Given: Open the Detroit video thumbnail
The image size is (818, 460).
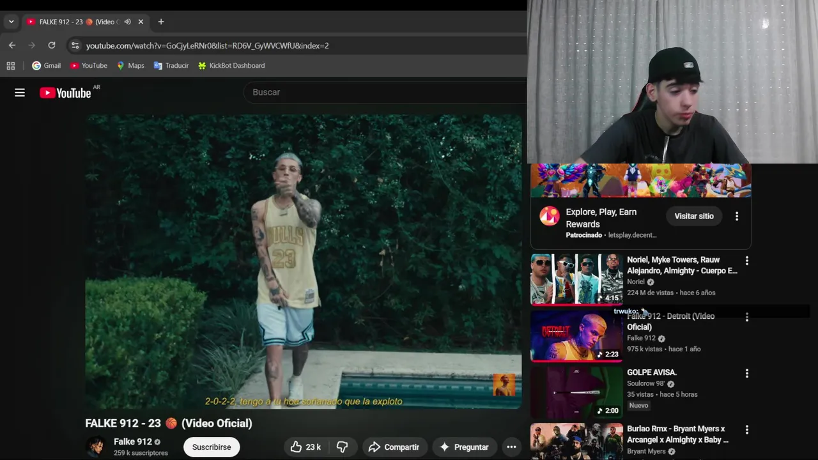Looking at the screenshot, I should pyautogui.click(x=576, y=336).
